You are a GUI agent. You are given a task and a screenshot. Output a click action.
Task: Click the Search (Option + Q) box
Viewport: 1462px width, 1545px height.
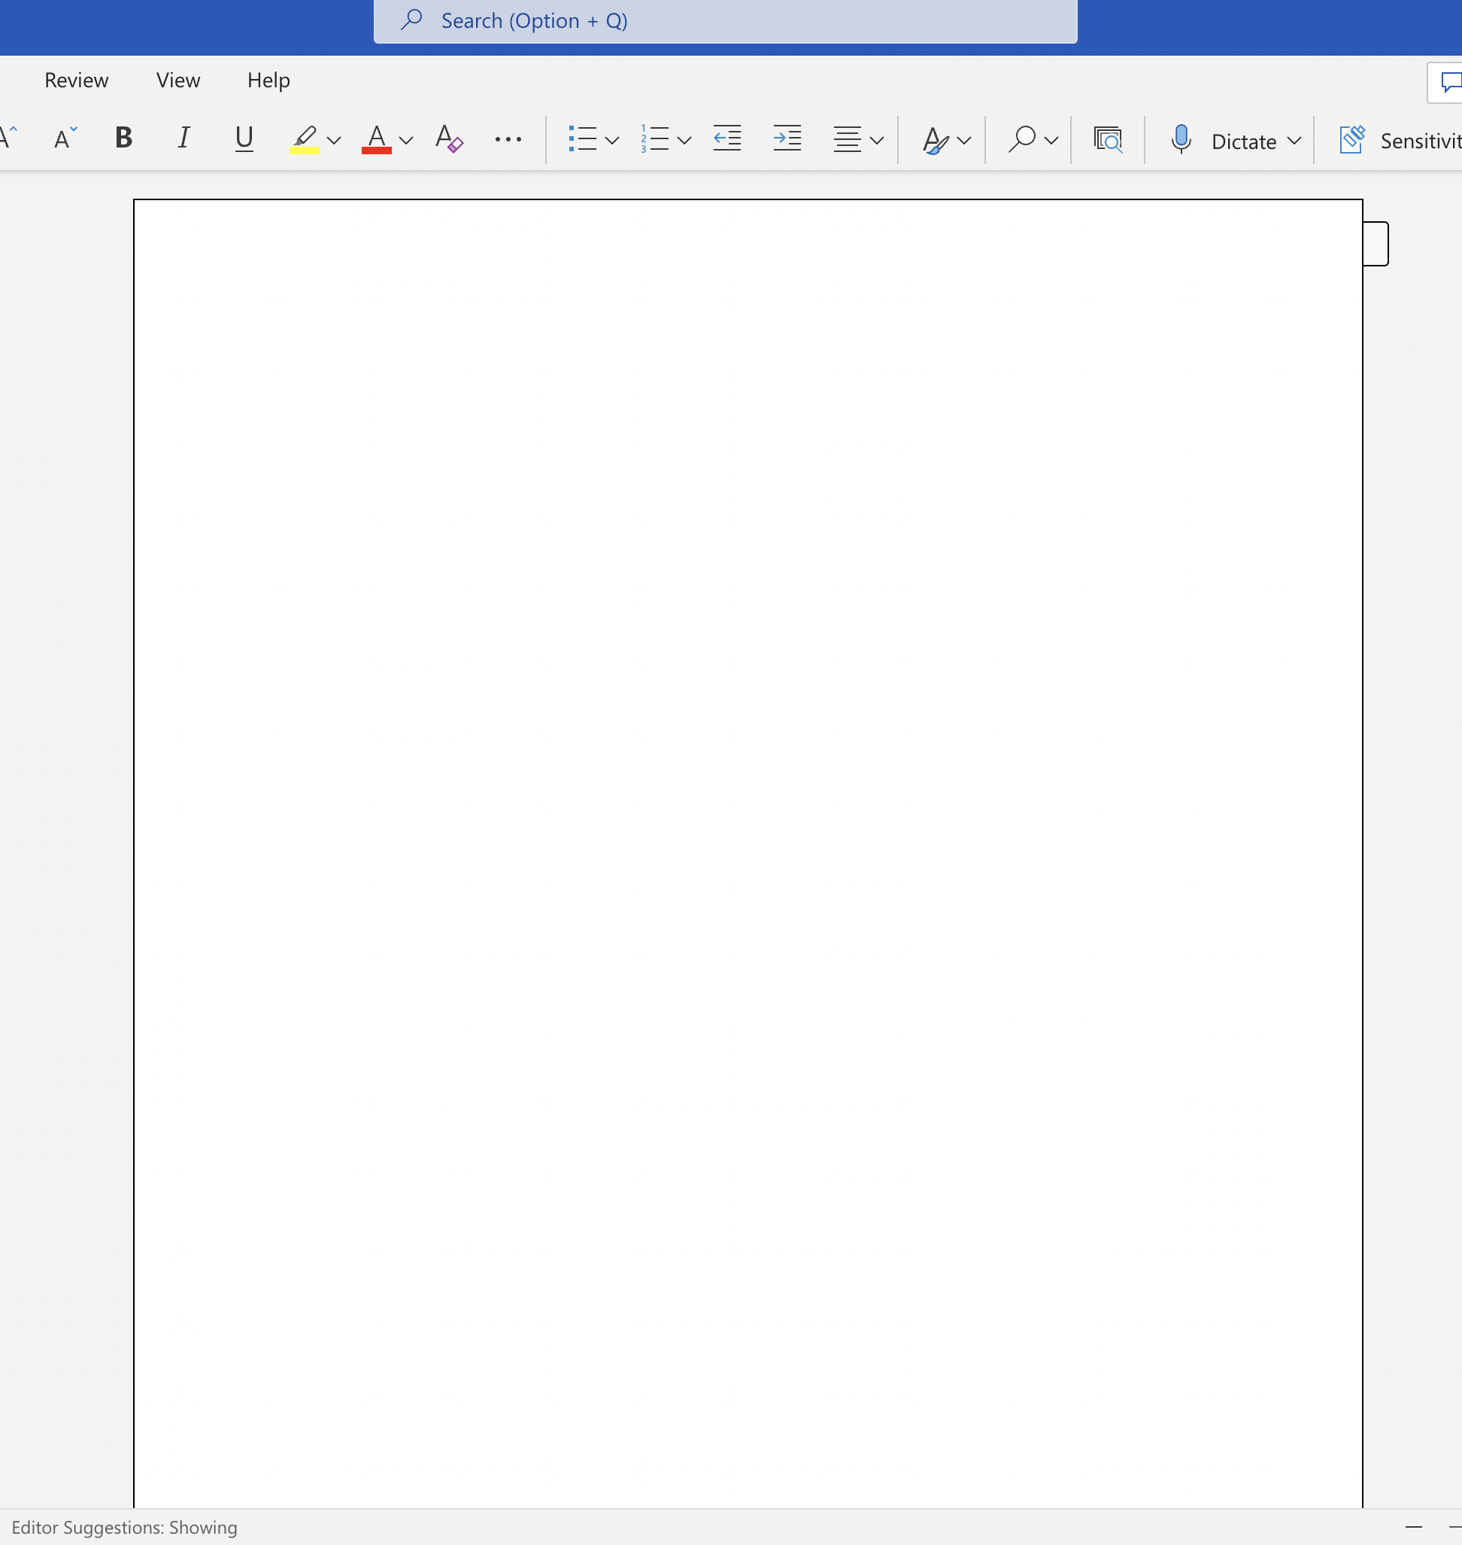pos(725,21)
